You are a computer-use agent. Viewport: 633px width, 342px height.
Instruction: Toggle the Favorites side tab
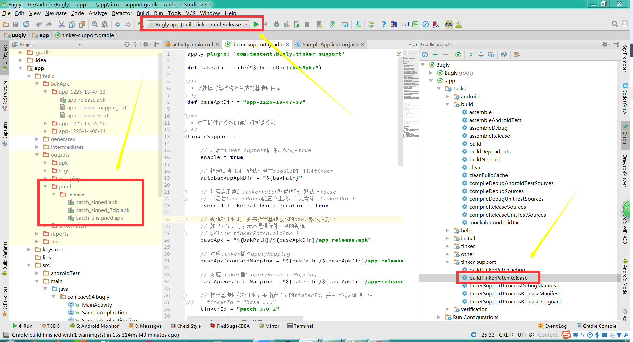5,301
